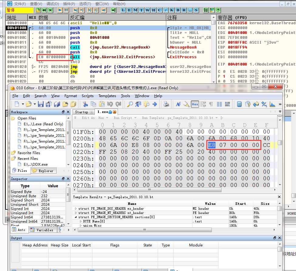Expand union Misc row
The image size is (296, 271).
[81, 225]
